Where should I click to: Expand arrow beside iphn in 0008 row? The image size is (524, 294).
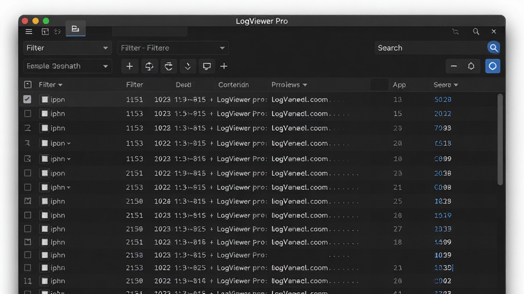69,188
